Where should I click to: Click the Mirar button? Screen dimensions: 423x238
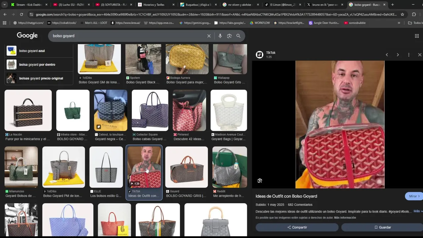coord(414,196)
